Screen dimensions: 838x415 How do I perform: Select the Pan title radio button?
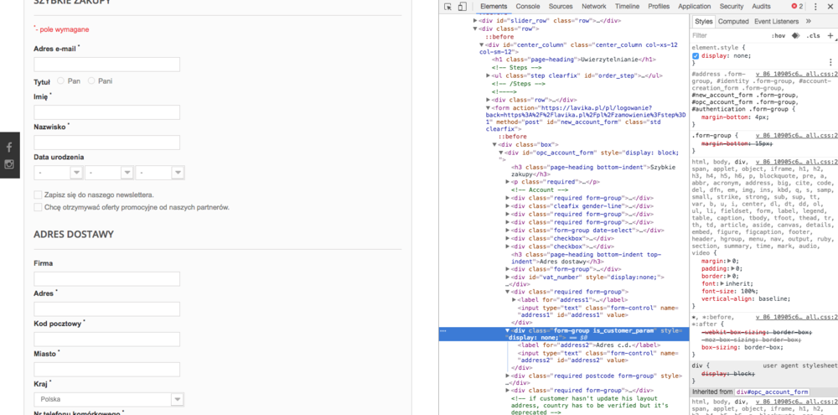(60, 80)
